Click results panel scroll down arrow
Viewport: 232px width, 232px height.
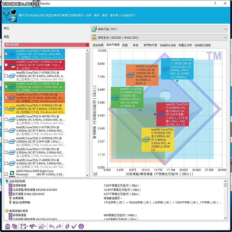[225, 218]
